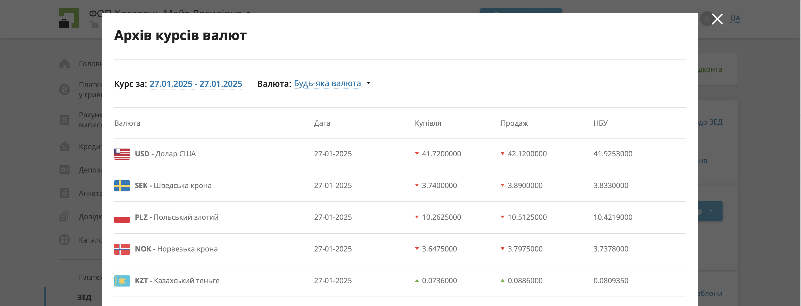
Task: Click the Валюта column header
Action: point(127,123)
